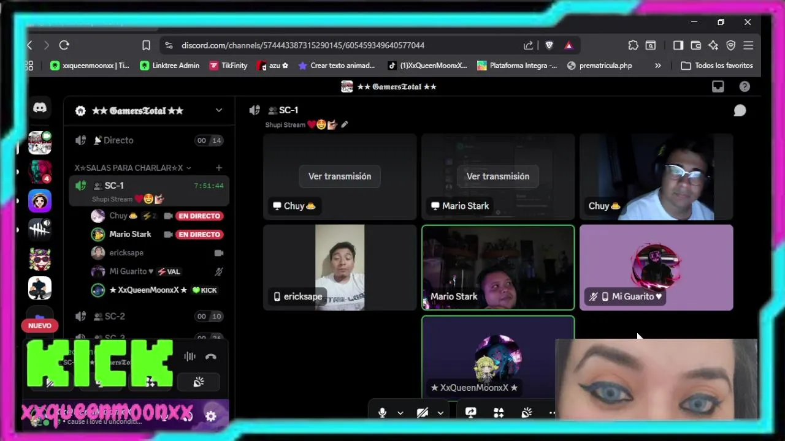The height and width of the screenshot is (441, 785).
Task: Focus Chuy's webcam video tile
Action: [656, 176]
